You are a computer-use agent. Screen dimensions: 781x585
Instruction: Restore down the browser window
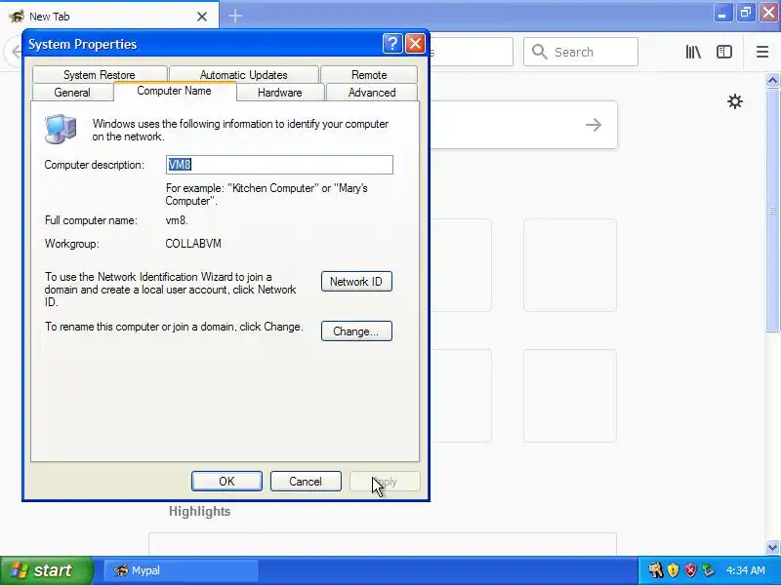point(746,13)
